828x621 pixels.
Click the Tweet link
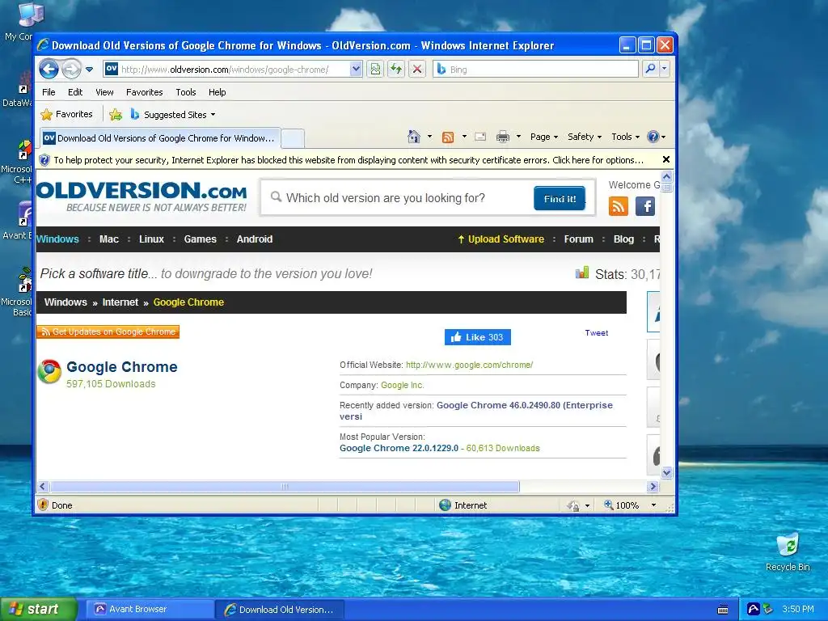pyautogui.click(x=596, y=332)
